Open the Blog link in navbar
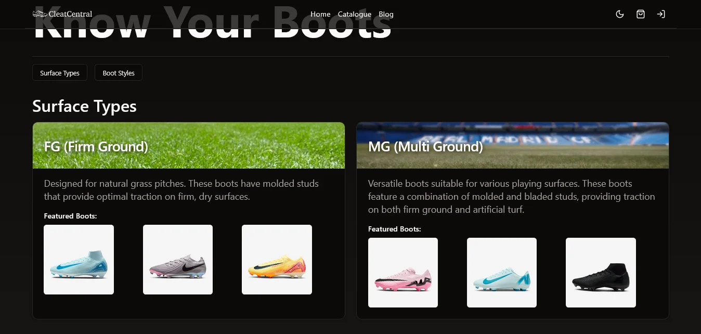This screenshot has height=334, width=701. coord(386,14)
